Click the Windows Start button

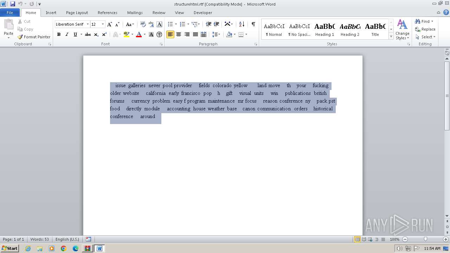pos(9,248)
